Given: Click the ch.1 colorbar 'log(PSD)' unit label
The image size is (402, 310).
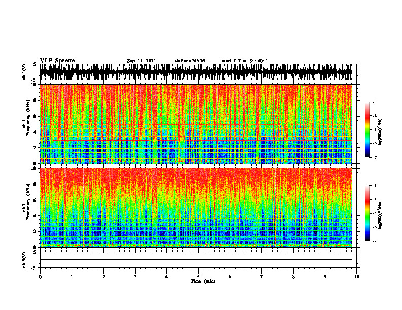Looking at the screenshot, I should point(380,132).
